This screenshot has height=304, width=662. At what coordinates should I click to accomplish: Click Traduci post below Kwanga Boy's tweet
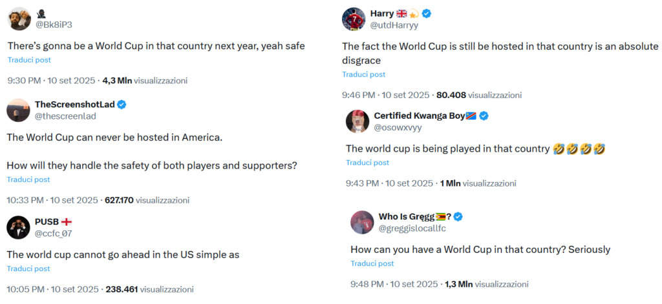coord(368,163)
